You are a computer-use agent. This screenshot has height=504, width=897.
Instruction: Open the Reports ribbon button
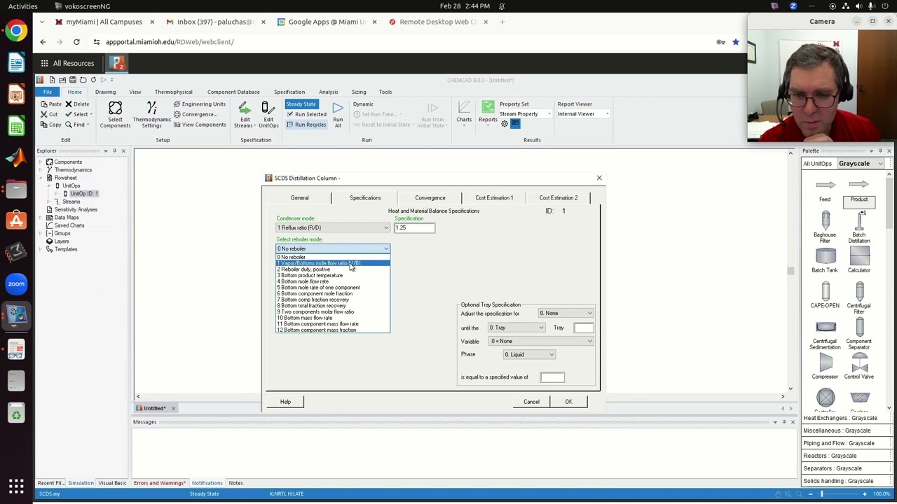tap(488, 112)
